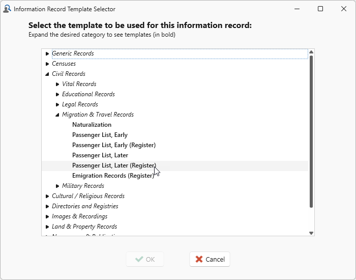Pick Emigration Records (Register) template

(112, 176)
